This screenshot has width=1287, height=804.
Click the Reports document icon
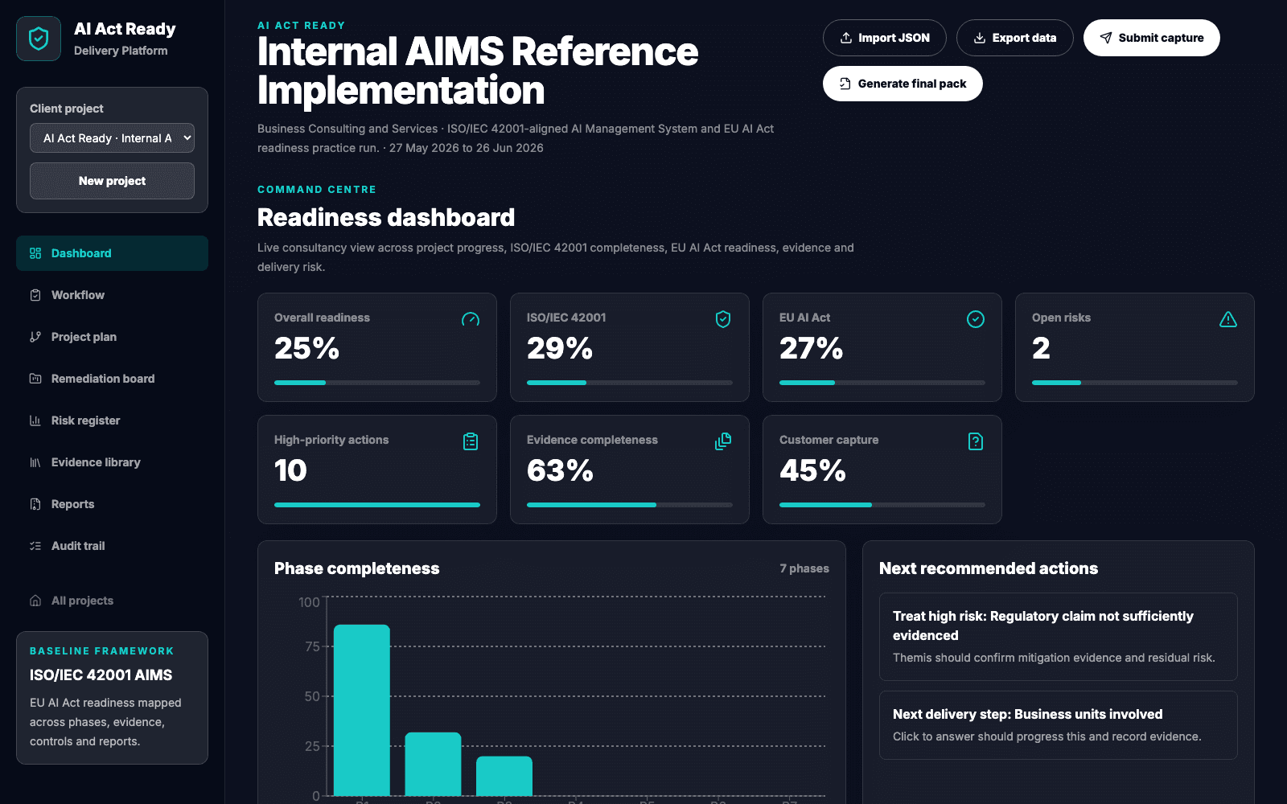point(35,504)
